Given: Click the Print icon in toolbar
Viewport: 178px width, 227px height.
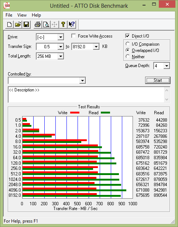Looking at the screenshot, I should [38, 24].
